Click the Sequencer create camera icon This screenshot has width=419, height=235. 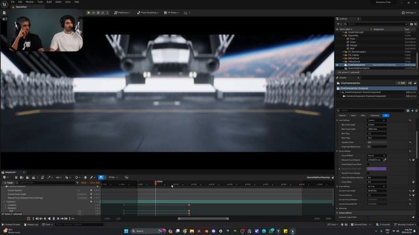pyautogui.click(x=27, y=177)
